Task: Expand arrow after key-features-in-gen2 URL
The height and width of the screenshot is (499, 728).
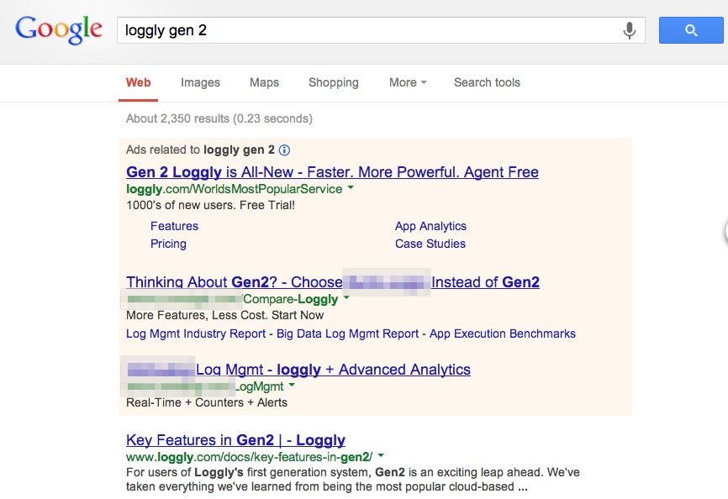Action: click(381, 456)
